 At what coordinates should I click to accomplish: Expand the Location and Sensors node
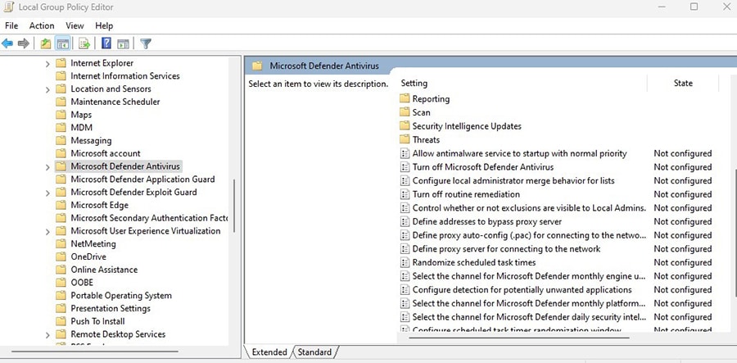point(47,89)
